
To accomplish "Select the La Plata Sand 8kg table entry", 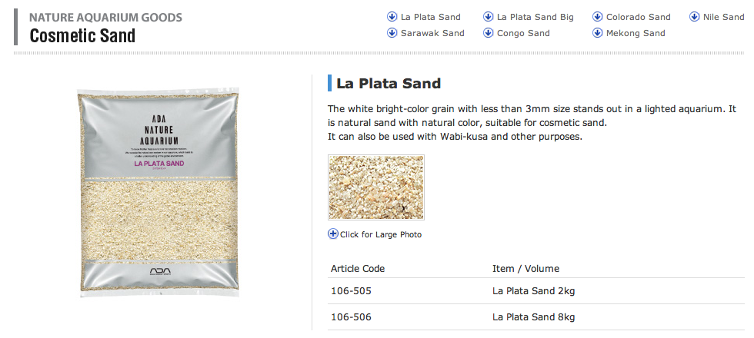I will tap(533, 317).
